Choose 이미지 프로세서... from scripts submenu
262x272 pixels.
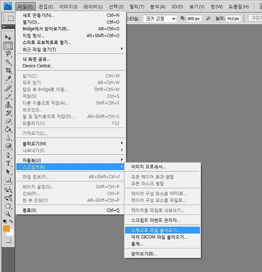point(162,167)
